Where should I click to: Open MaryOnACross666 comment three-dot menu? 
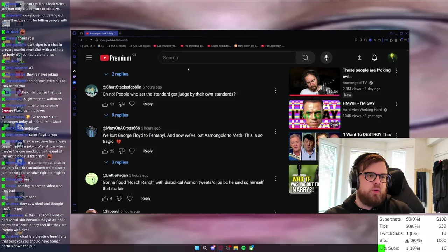pyautogui.click(x=275, y=132)
